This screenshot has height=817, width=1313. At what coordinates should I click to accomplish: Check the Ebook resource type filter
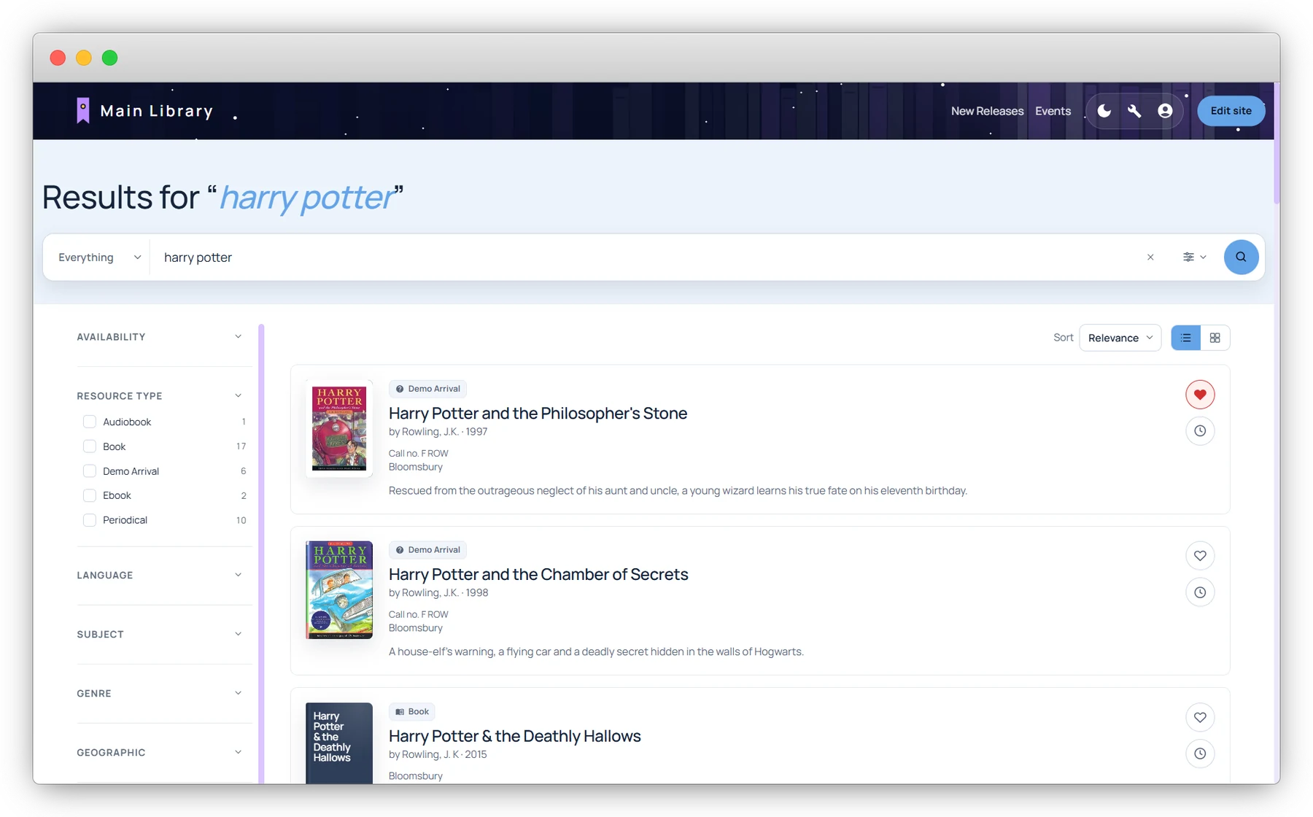click(90, 495)
